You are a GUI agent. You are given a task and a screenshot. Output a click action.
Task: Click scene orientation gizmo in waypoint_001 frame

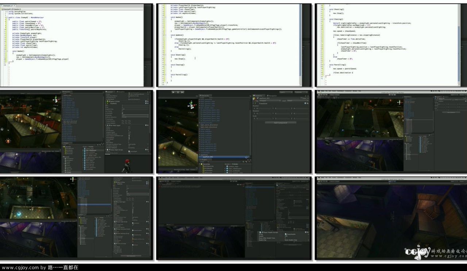pos(192,105)
